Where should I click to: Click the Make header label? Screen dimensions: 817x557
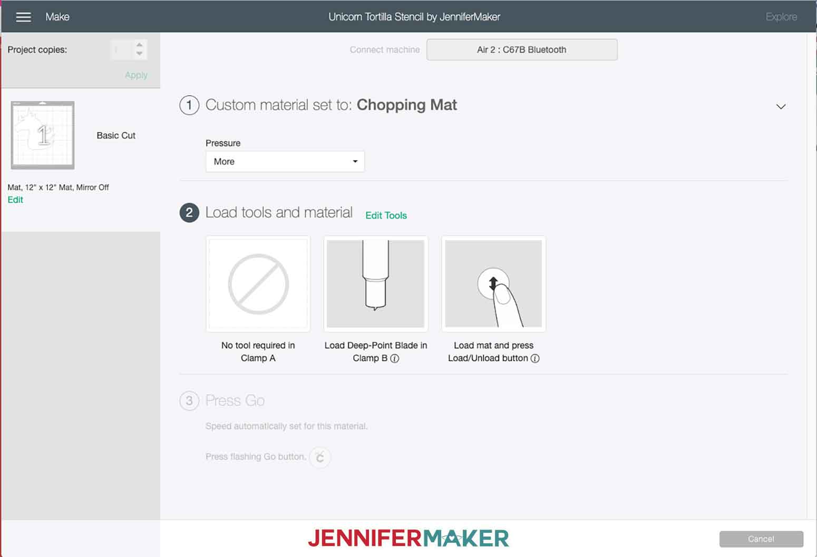(57, 17)
